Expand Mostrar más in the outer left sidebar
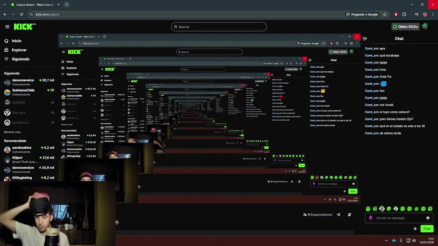Screen dimensions: 438x246 pos(12,132)
